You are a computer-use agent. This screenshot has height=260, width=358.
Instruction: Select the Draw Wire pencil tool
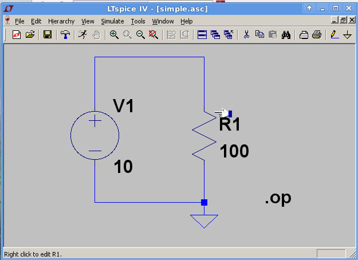tap(335, 35)
